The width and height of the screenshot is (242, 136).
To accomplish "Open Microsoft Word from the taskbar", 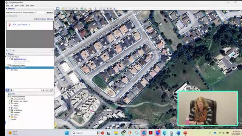I will pos(178,133).
